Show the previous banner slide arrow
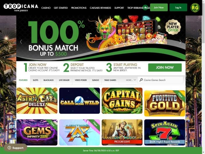The height and width of the screenshot is (154, 205). coord(21,42)
